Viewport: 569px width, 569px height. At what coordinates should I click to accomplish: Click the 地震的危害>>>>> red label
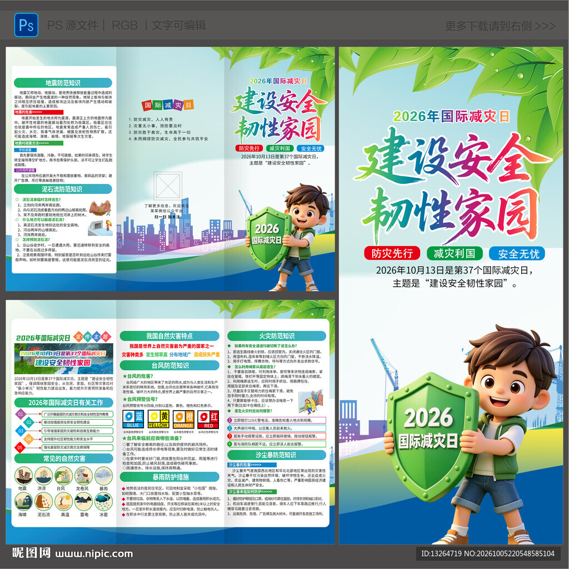click(38, 112)
